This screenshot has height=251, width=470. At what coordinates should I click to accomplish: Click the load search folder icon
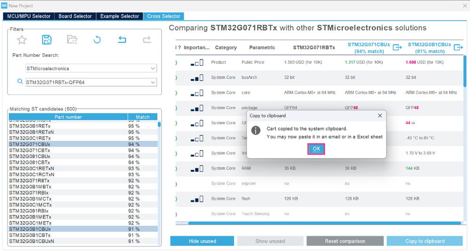pyautogui.click(x=72, y=40)
